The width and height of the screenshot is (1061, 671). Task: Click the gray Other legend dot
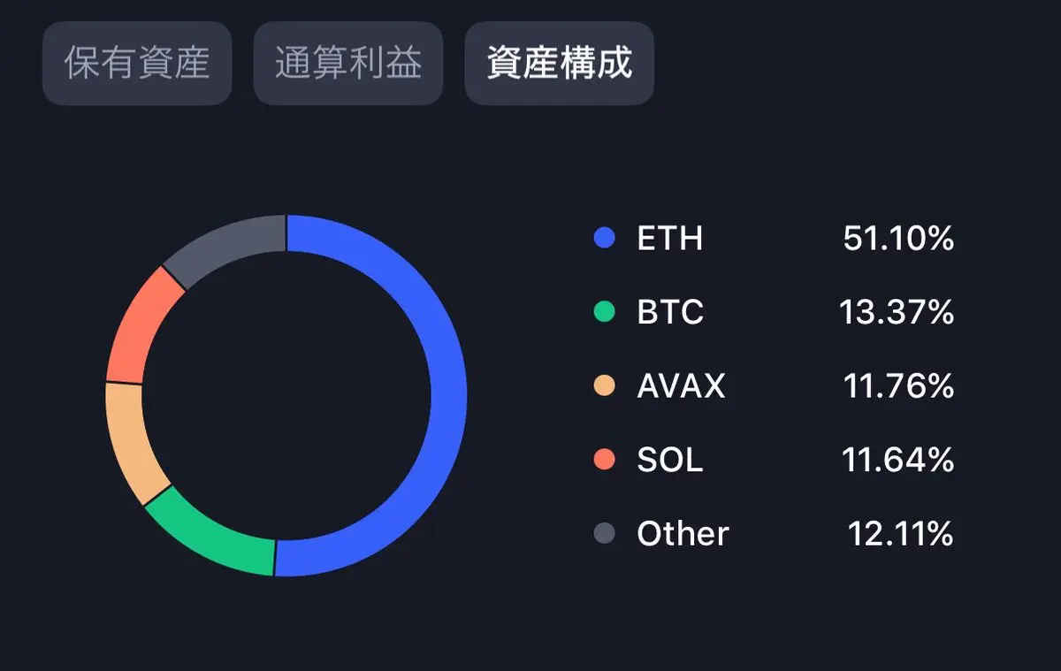(605, 533)
